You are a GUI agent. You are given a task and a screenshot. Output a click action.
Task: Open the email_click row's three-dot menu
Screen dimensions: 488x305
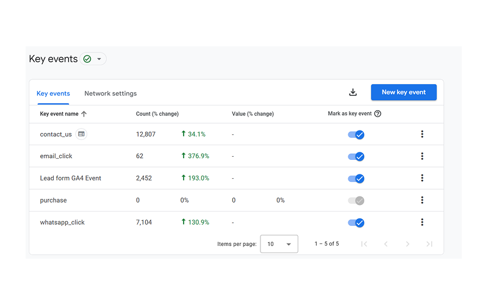point(422,156)
